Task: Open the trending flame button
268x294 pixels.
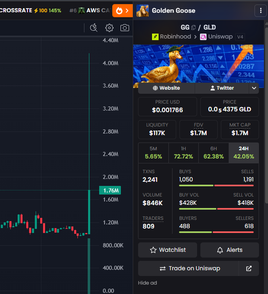Action: 123,11
